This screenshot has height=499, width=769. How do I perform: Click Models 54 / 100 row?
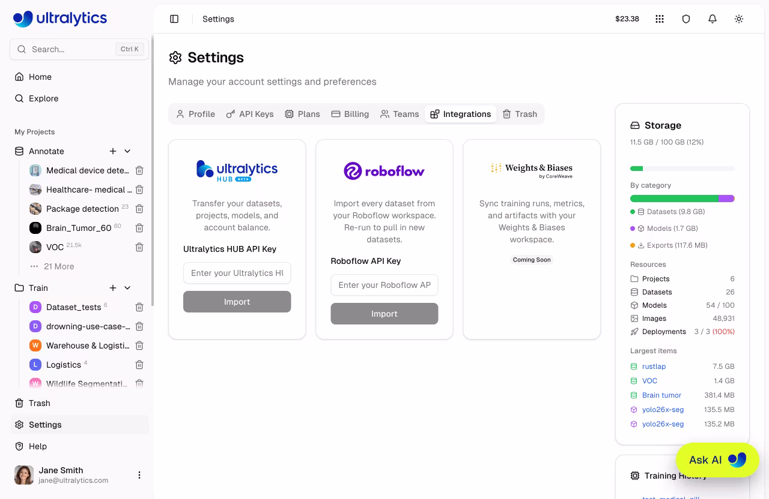click(x=682, y=305)
